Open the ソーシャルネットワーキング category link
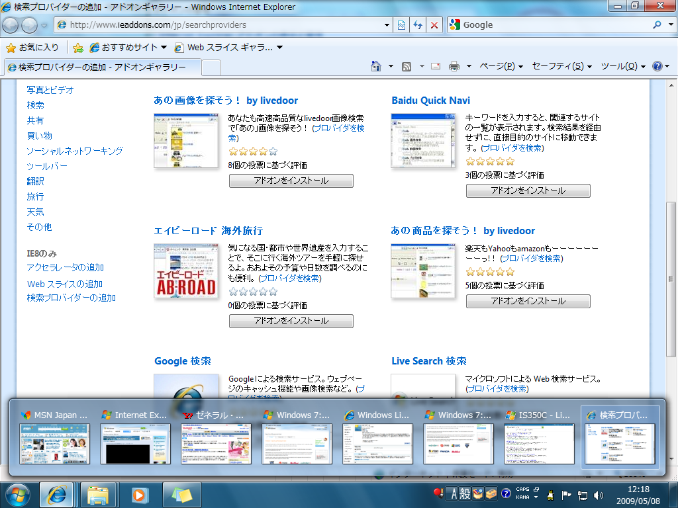 click(75, 151)
